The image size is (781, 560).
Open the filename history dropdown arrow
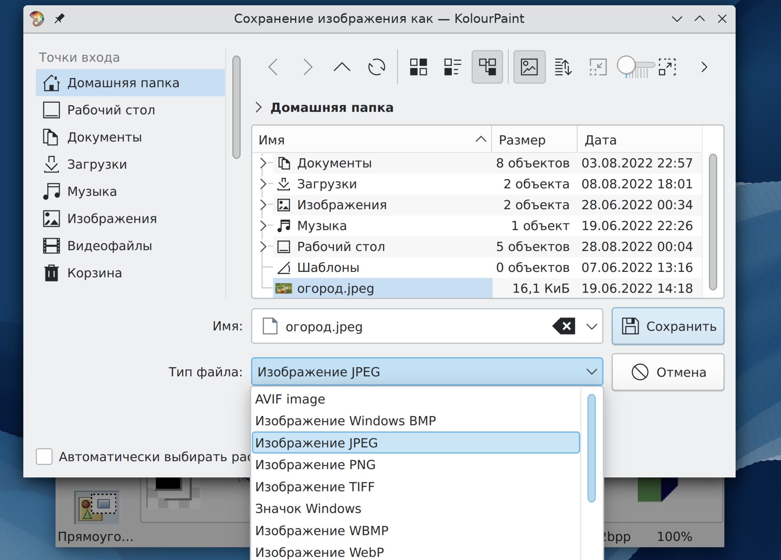click(592, 326)
